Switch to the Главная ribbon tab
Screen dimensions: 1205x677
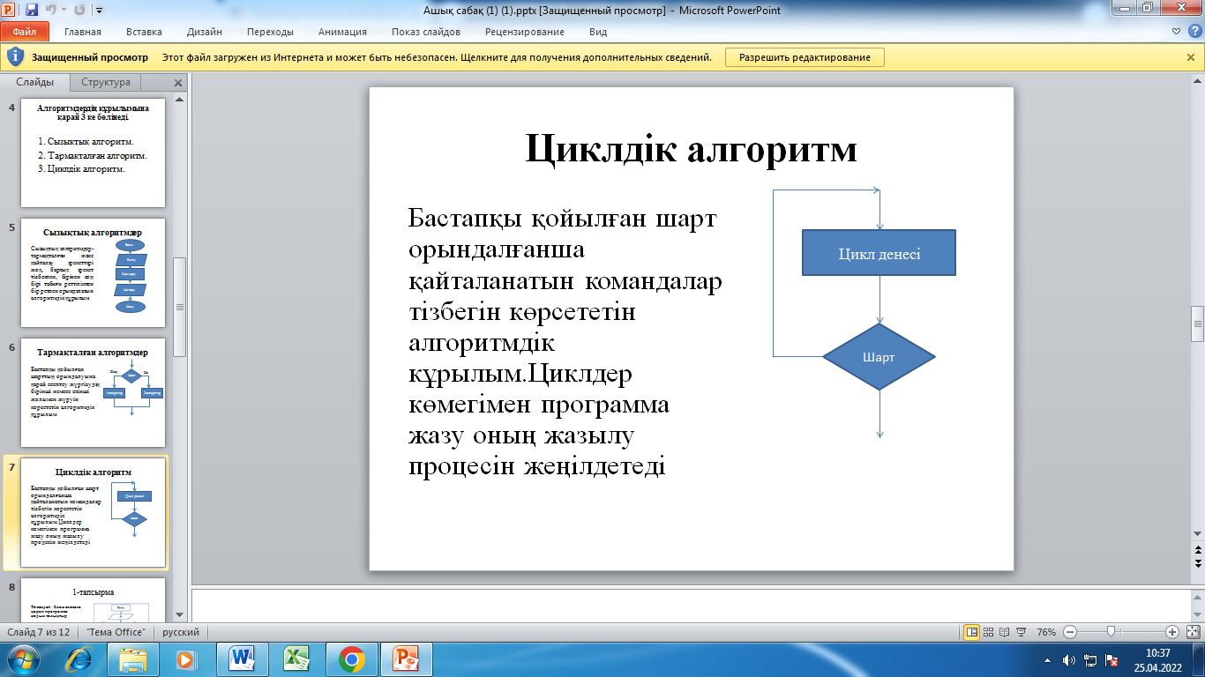(x=83, y=32)
